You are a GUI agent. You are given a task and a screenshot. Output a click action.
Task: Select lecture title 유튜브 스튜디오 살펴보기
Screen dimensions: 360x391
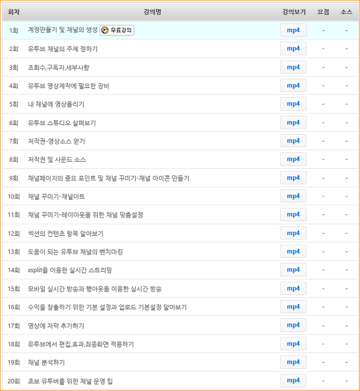[x=62, y=123]
